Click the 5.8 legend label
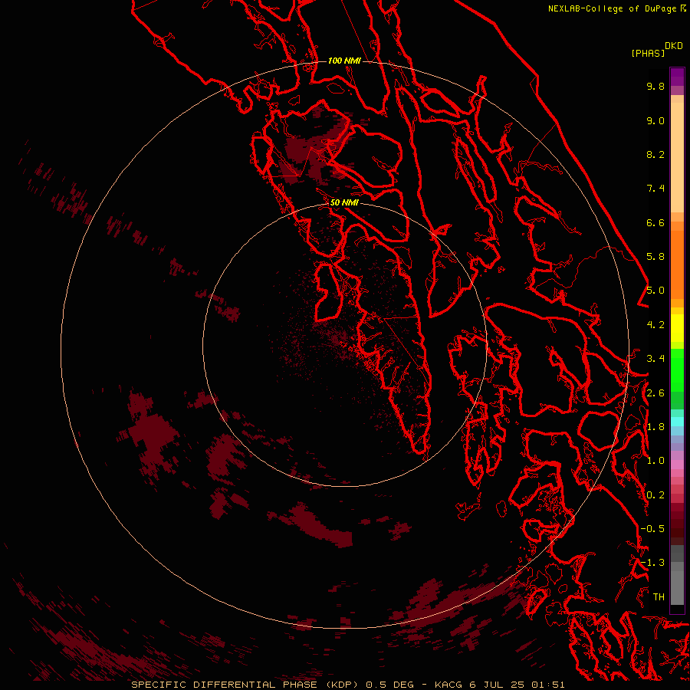 655,257
